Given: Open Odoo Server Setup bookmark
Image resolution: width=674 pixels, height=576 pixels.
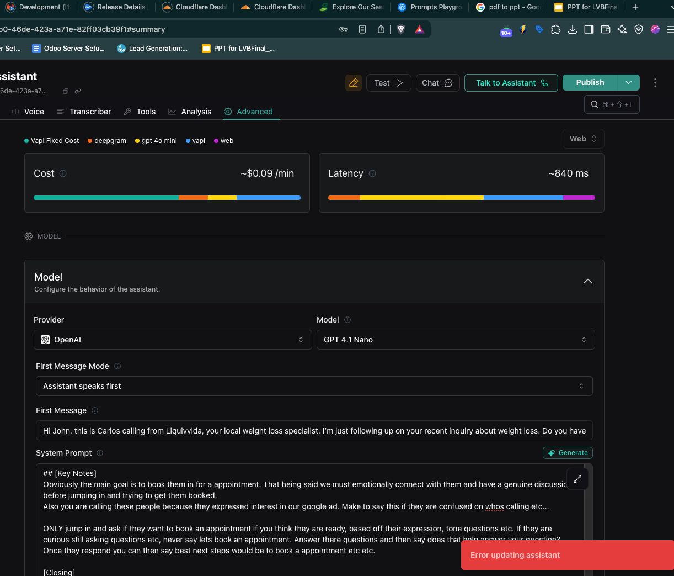Looking at the screenshot, I should [x=68, y=49].
